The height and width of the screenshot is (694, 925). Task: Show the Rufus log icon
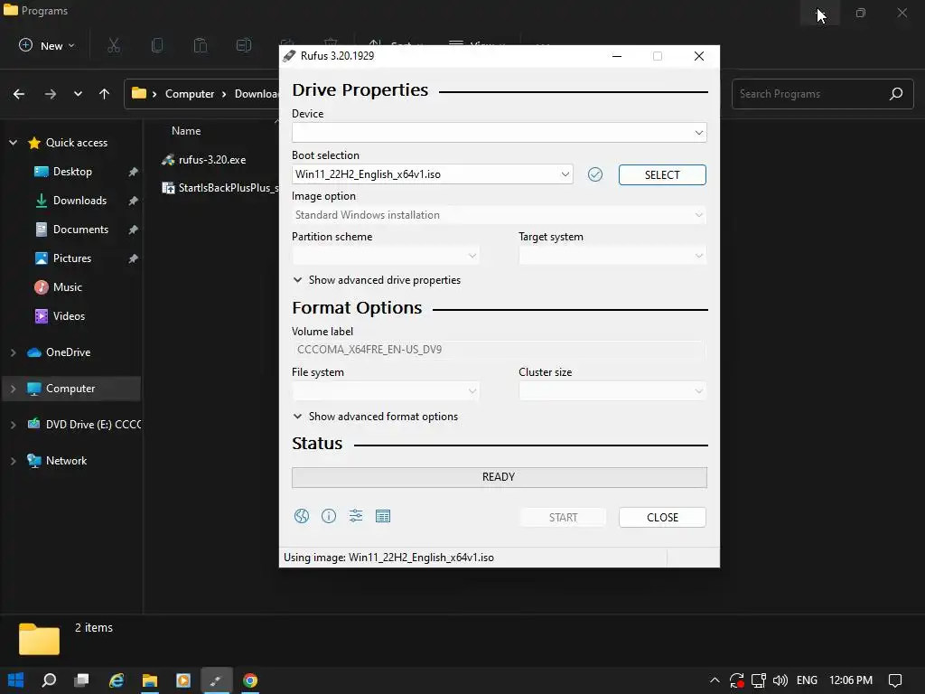pos(383,516)
